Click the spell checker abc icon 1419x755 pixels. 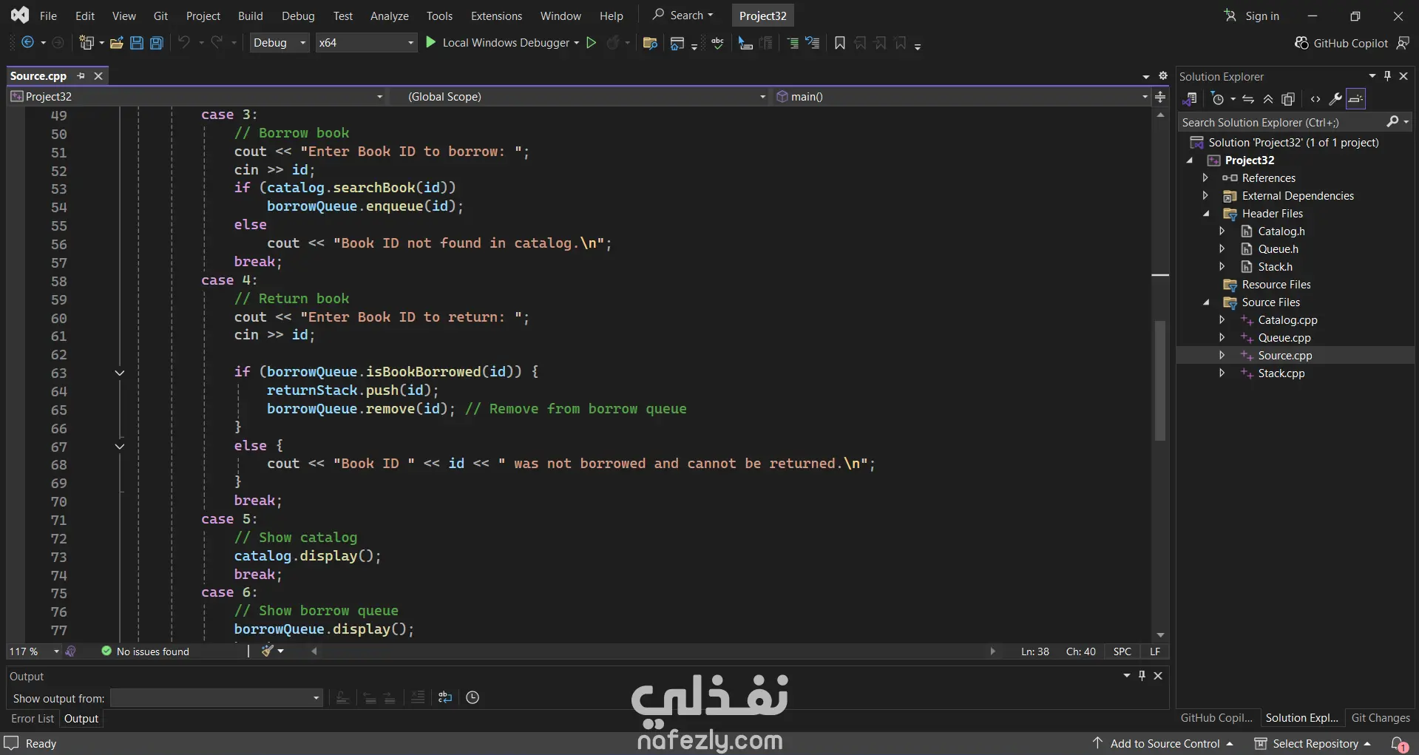tap(717, 43)
